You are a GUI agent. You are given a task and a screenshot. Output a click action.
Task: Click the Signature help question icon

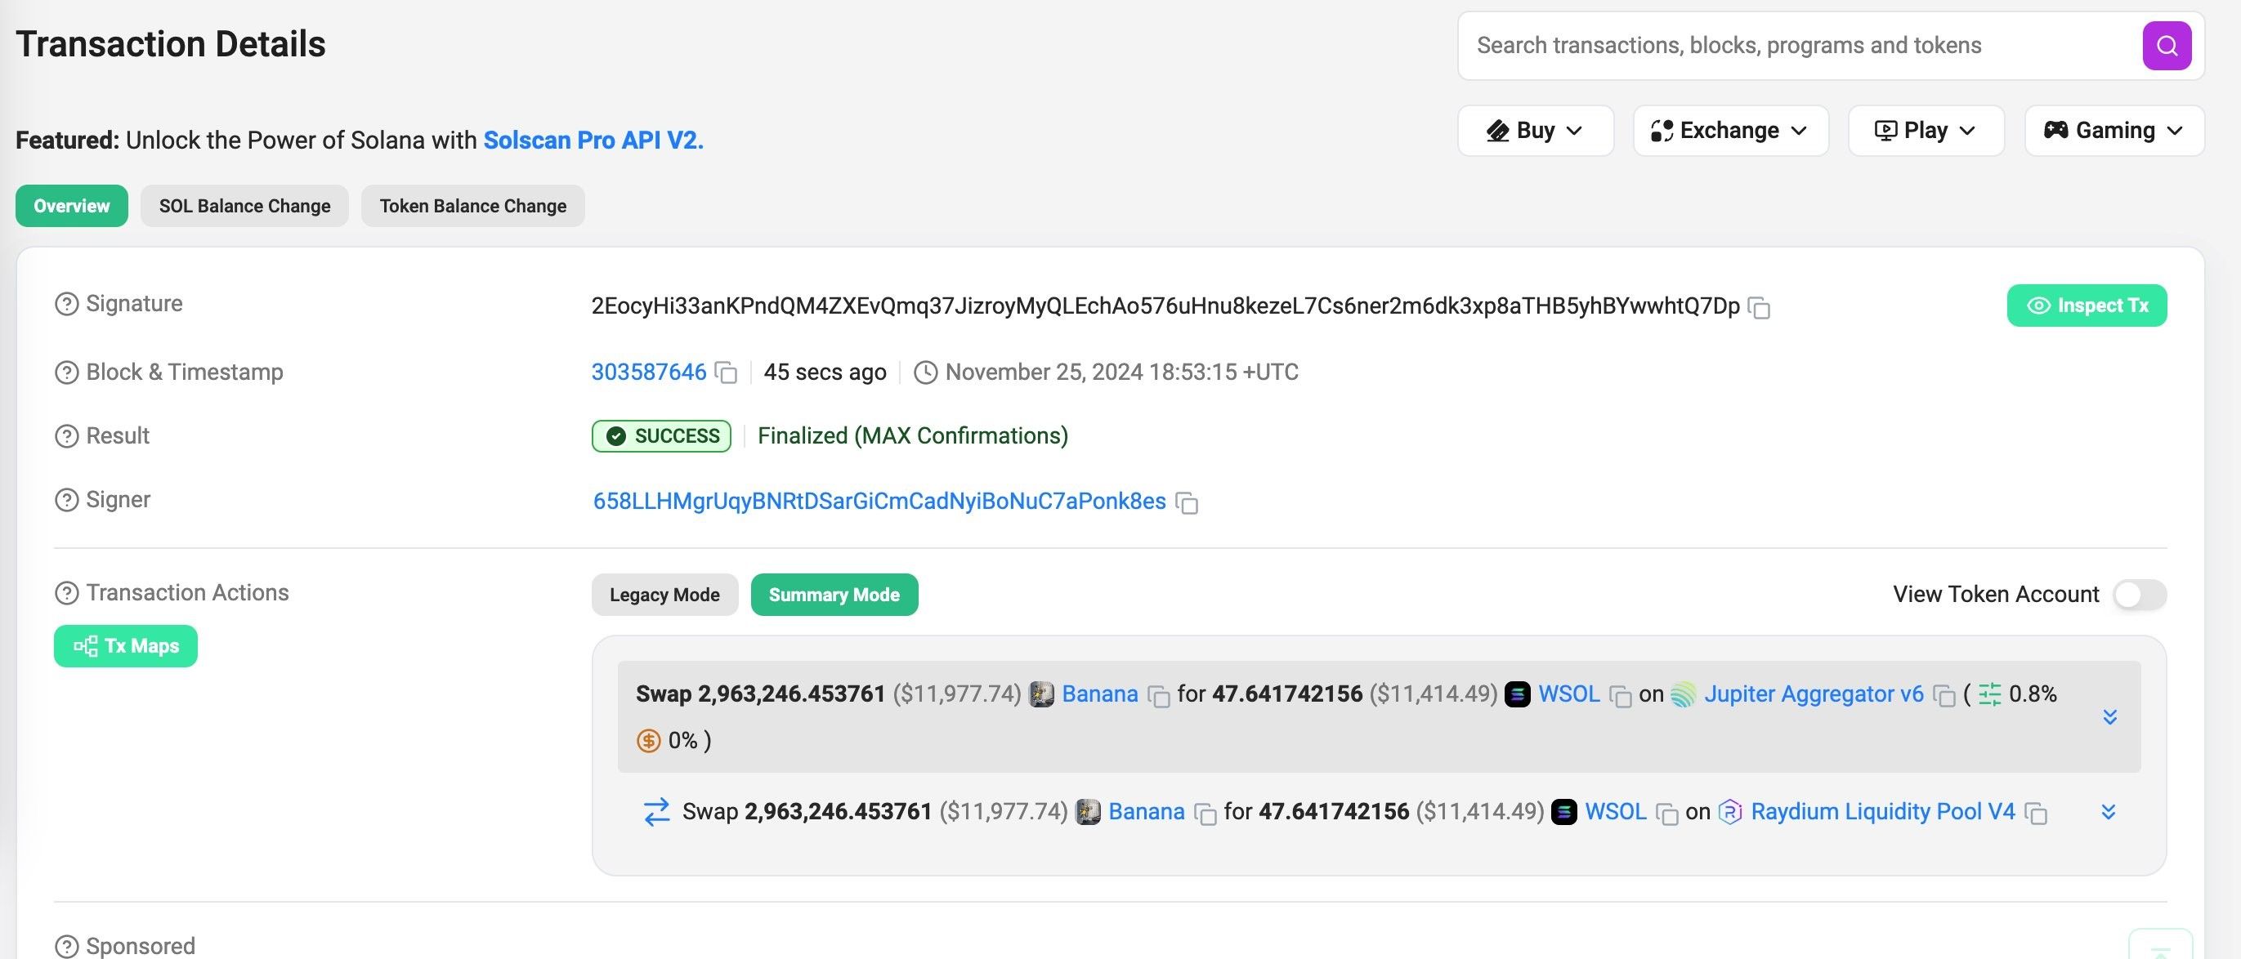[x=66, y=305]
